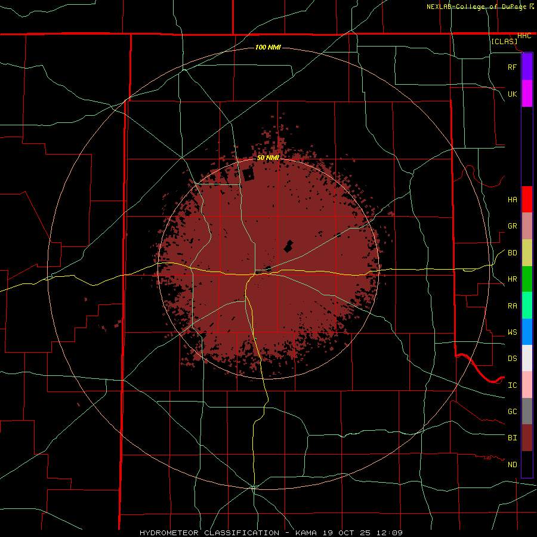Click the GC gray legend swatch

click(527, 411)
